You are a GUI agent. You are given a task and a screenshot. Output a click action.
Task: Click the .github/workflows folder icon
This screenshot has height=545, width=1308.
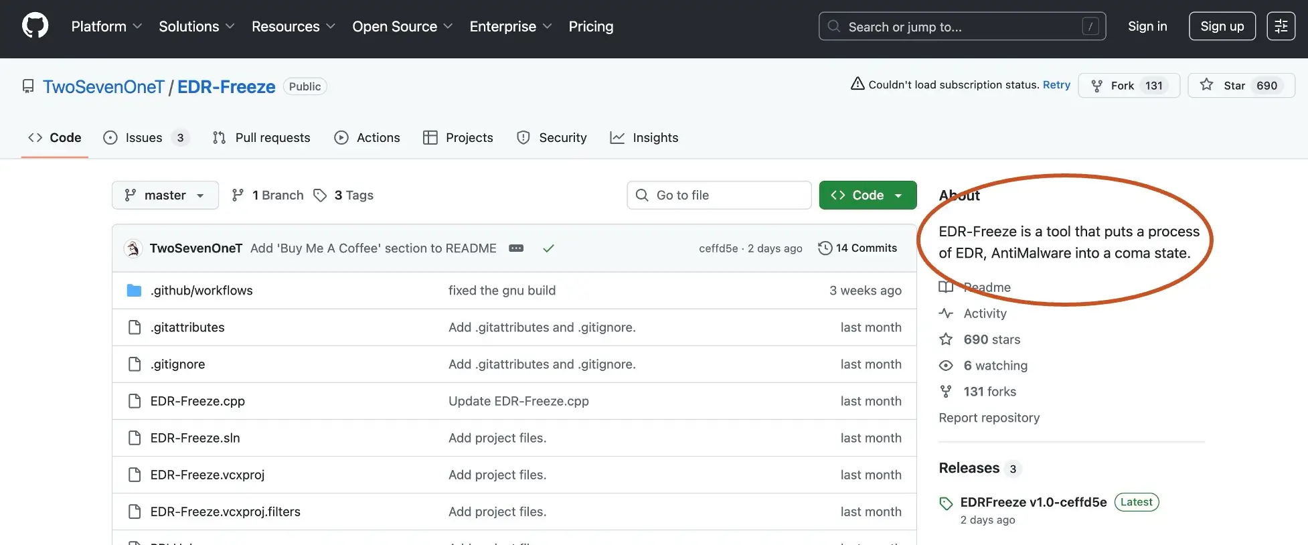[x=134, y=291]
